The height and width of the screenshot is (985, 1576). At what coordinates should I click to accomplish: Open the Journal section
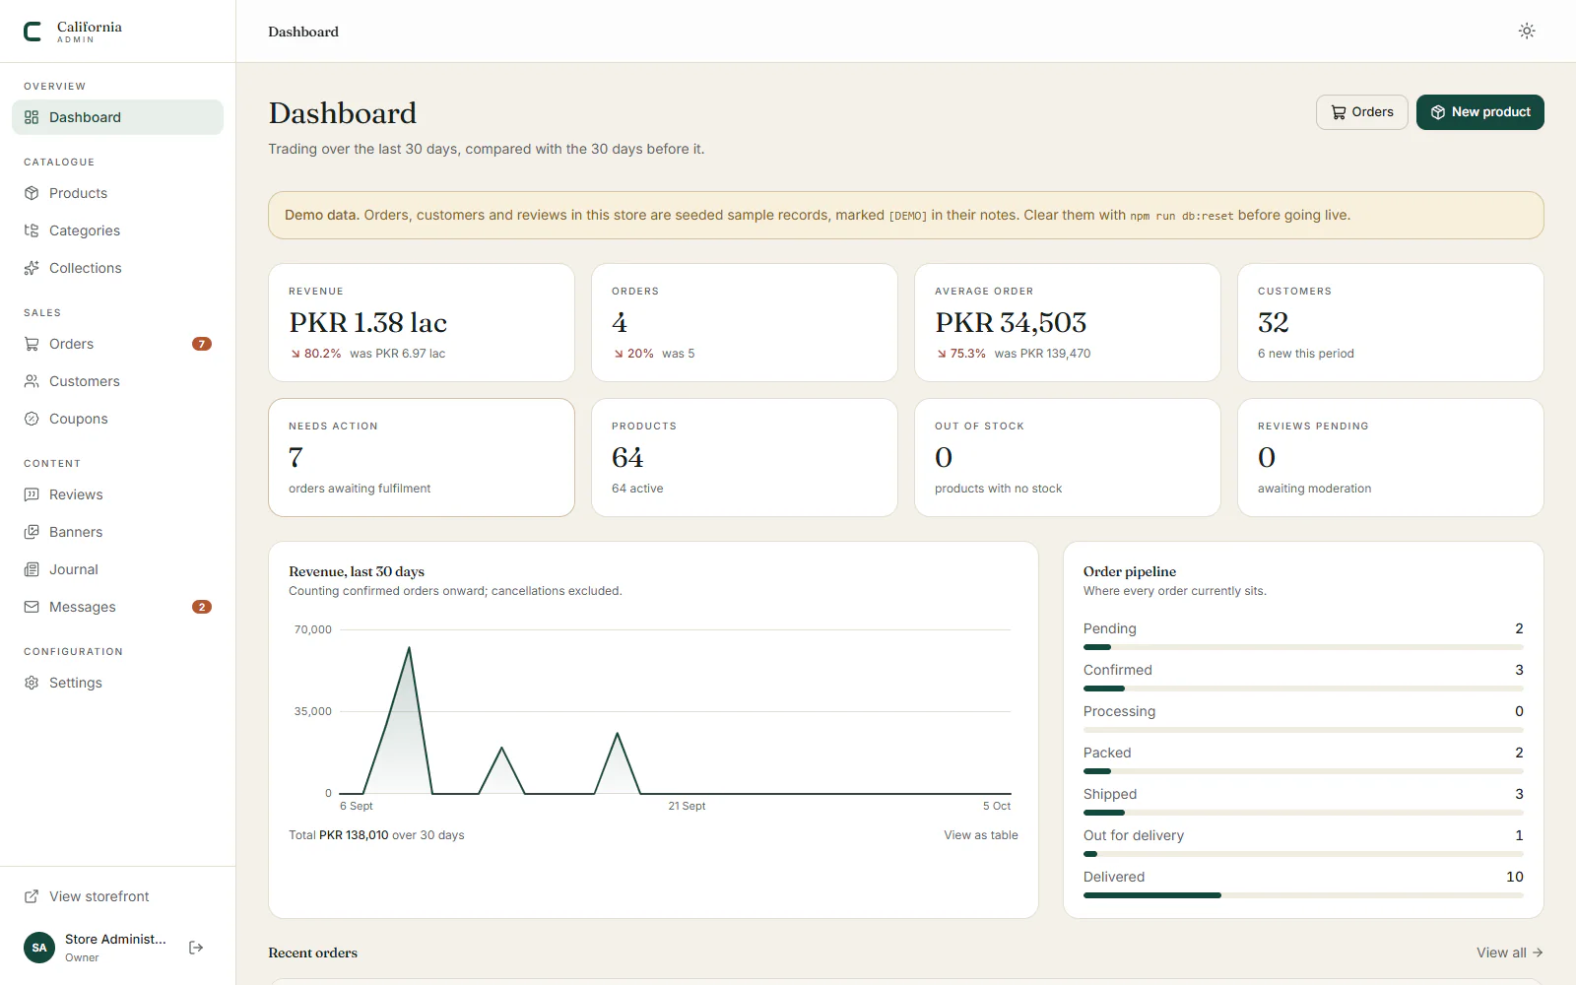117,569
